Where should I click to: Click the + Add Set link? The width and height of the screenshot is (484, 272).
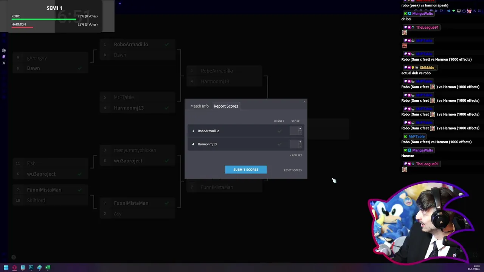coord(296,155)
